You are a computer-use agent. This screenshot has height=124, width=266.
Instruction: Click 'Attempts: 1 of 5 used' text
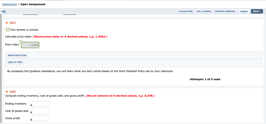point(205,79)
